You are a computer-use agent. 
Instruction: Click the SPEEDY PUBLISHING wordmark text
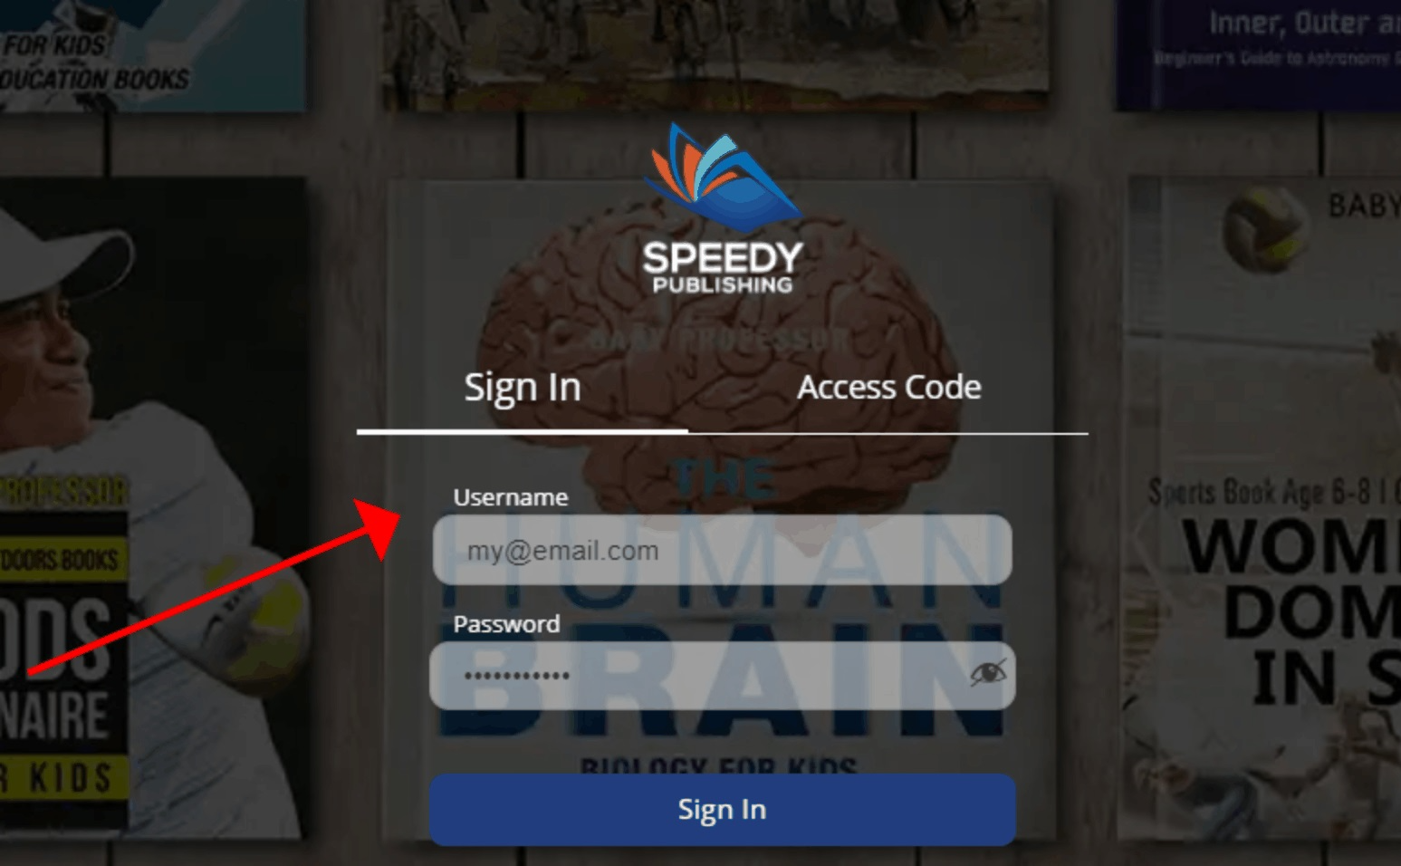(722, 268)
